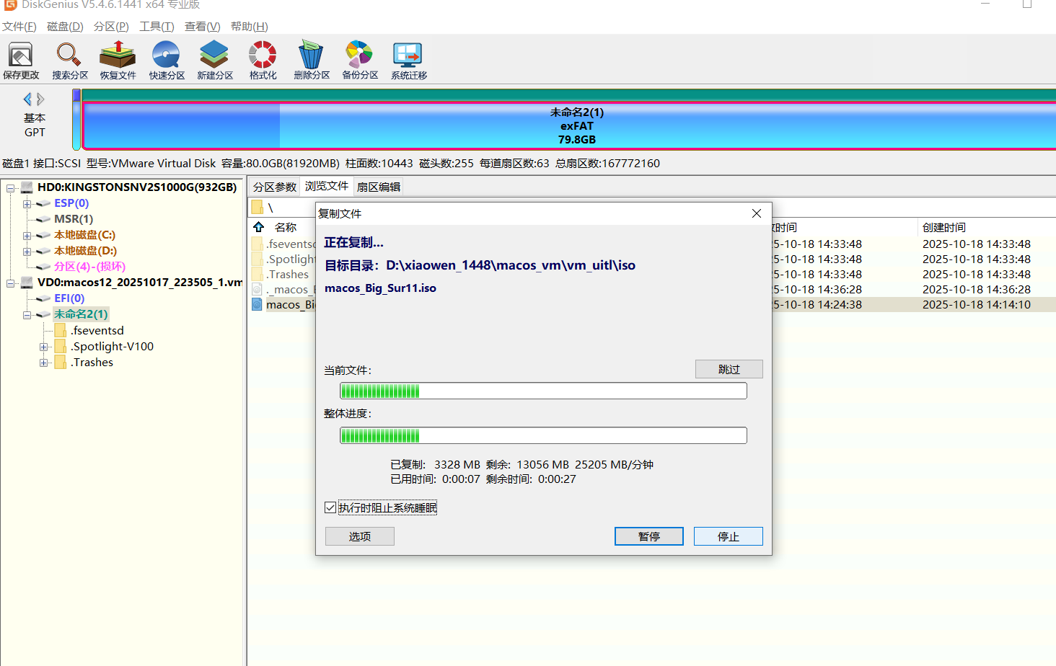Click the .fseventsd folder icon in tree
This screenshot has height=666, width=1056.
61,331
